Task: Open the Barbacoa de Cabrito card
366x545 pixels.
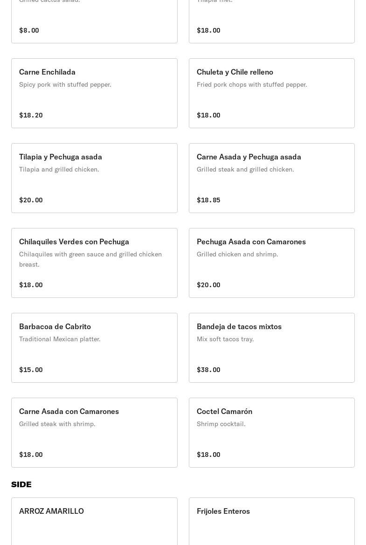Action: (55, 326)
